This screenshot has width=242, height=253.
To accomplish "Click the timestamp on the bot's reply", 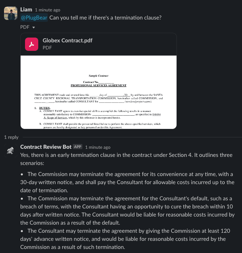I will (97, 147).
